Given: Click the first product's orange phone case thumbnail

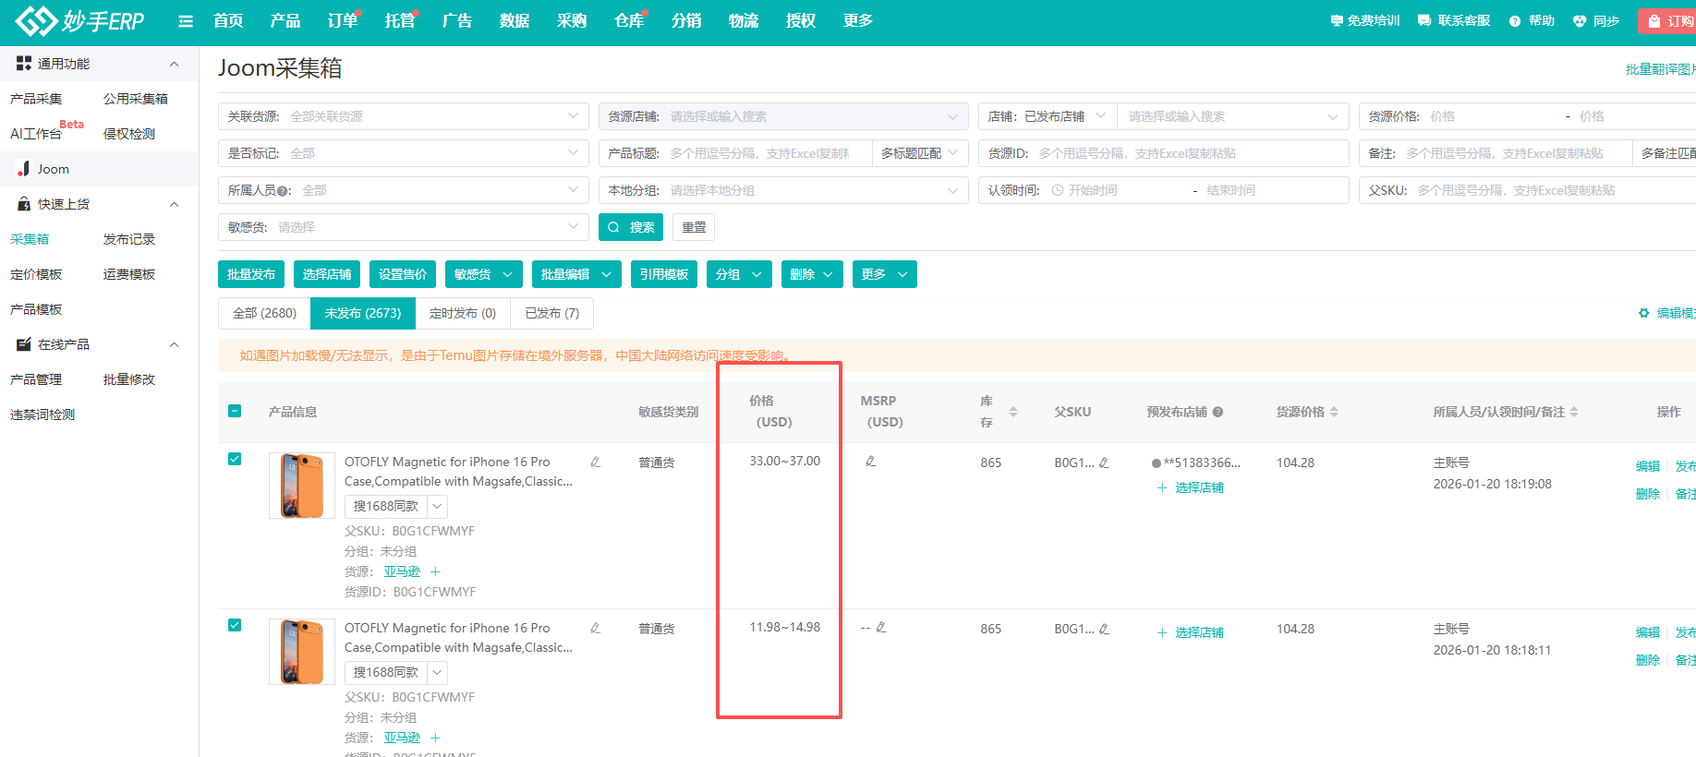Looking at the screenshot, I should coord(302,485).
